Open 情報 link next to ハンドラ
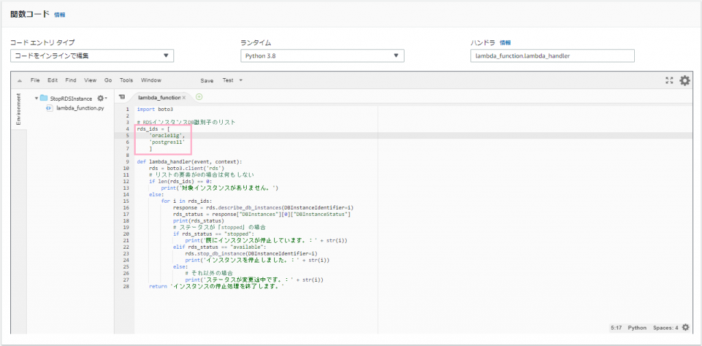 pos(505,43)
